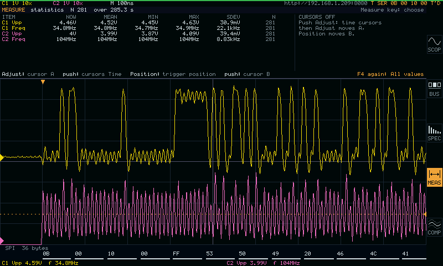Select decoded SPI byte 53
The image size is (443, 266).
coord(209,254)
